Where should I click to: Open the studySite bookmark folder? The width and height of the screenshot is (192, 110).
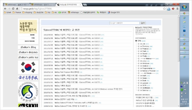coord(38,12)
